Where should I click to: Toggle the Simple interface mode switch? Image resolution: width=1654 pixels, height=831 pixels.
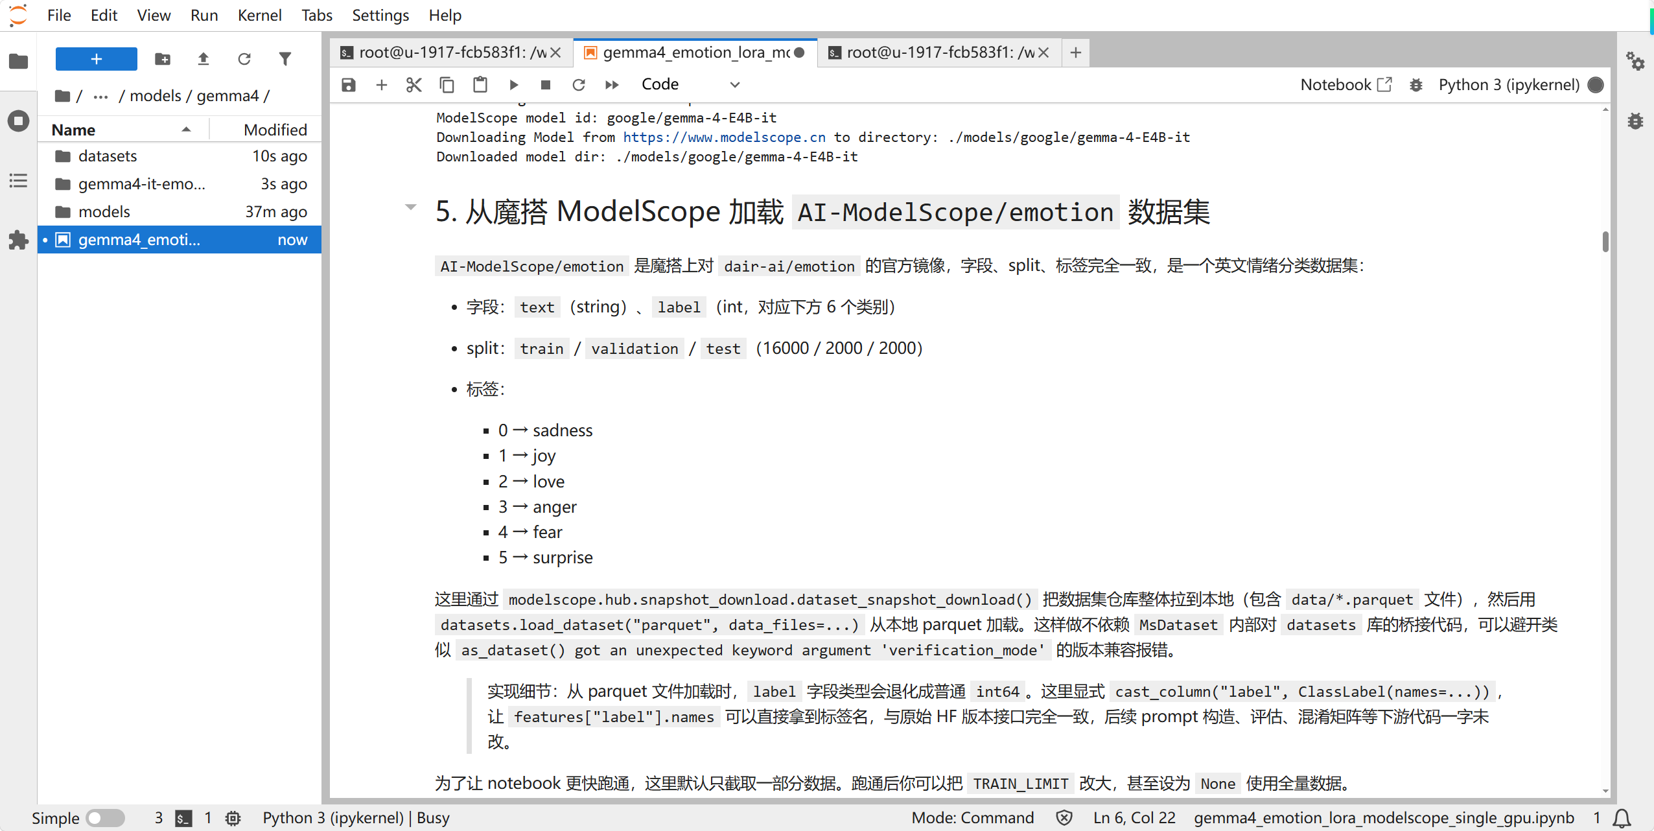point(105,818)
